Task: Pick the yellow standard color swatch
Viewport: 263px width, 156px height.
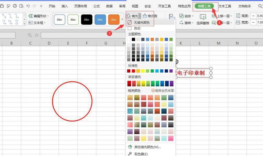Action: click(x=143, y=71)
